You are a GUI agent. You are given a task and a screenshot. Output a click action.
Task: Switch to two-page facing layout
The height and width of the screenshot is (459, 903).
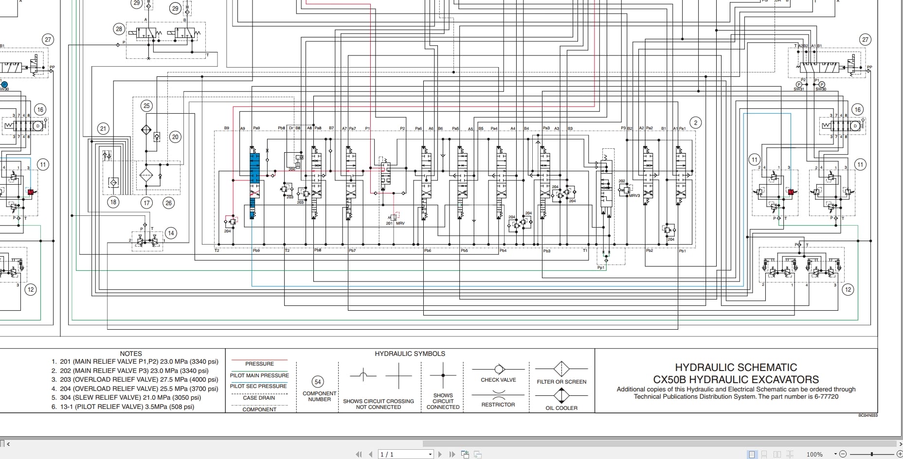pos(777,454)
